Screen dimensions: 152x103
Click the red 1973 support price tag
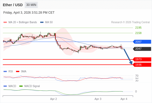[x=142, y=59]
